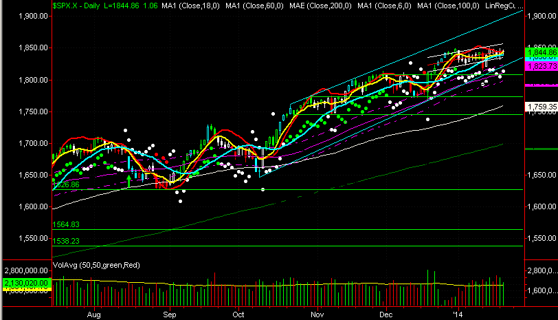
Task: Click the '14 year label on date axis
Action: tap(458, 314)
